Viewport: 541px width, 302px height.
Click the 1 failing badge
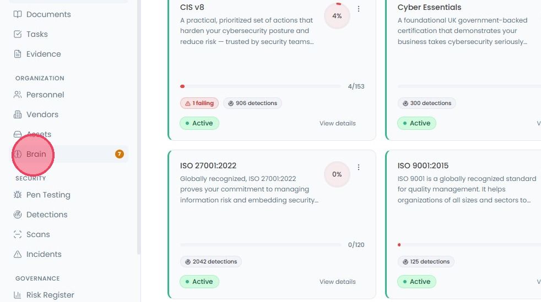pyautogui.click(x=199, y=103)
